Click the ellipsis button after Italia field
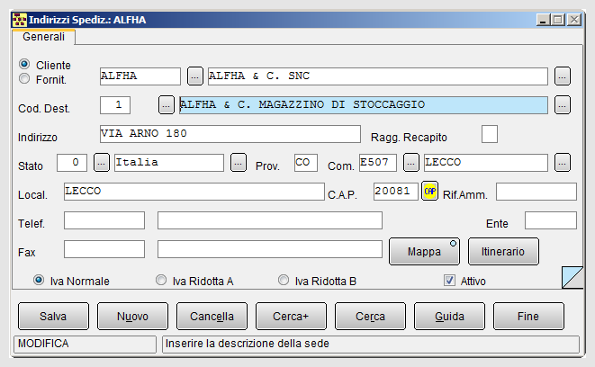 pos(239,163)
